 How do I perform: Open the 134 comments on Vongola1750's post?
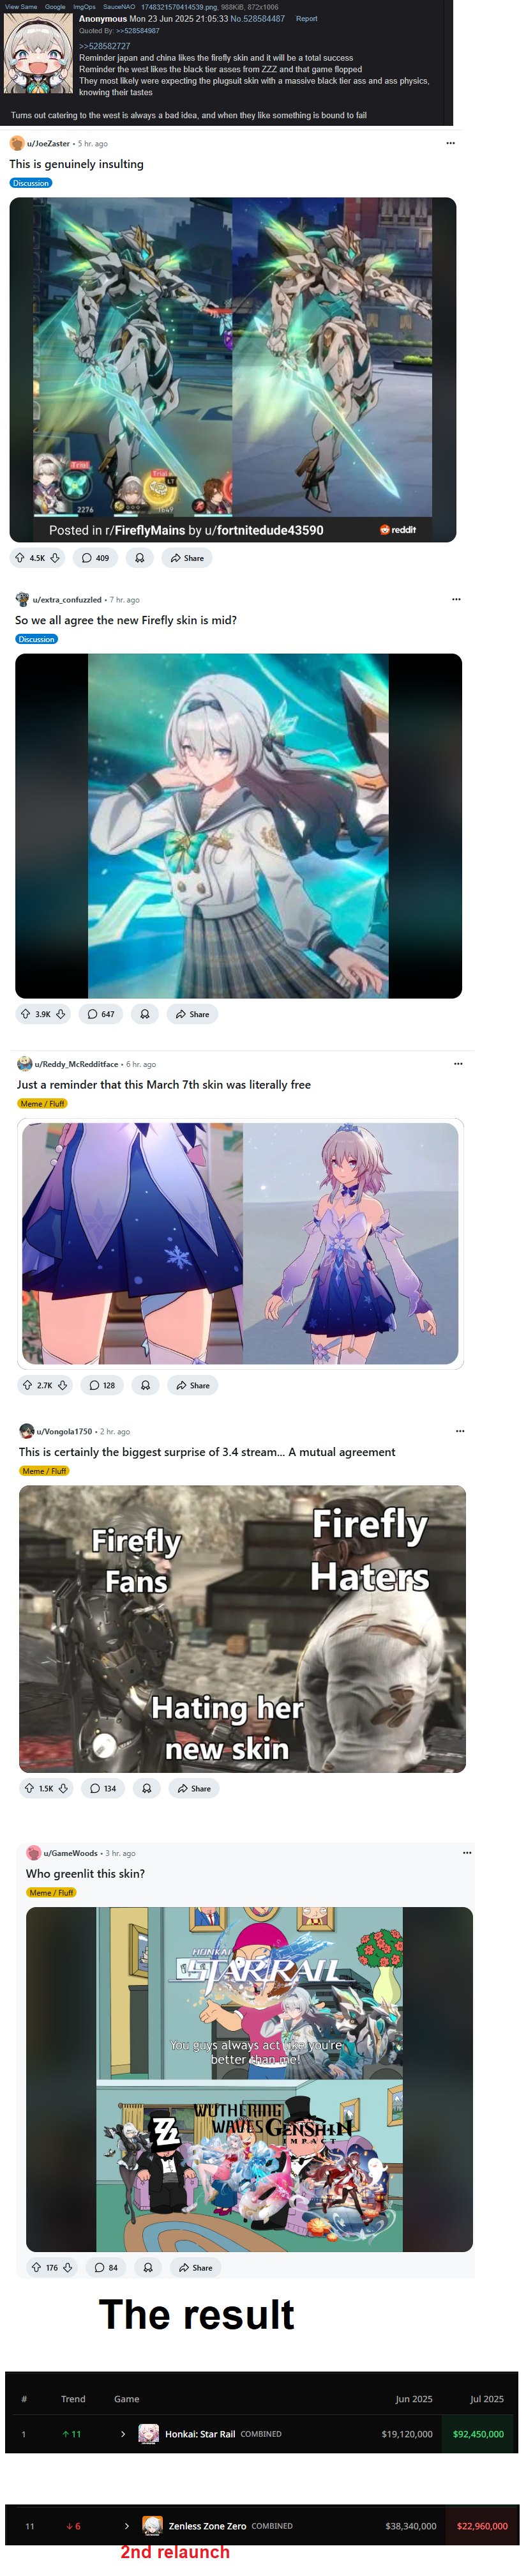coord(103,1788)
